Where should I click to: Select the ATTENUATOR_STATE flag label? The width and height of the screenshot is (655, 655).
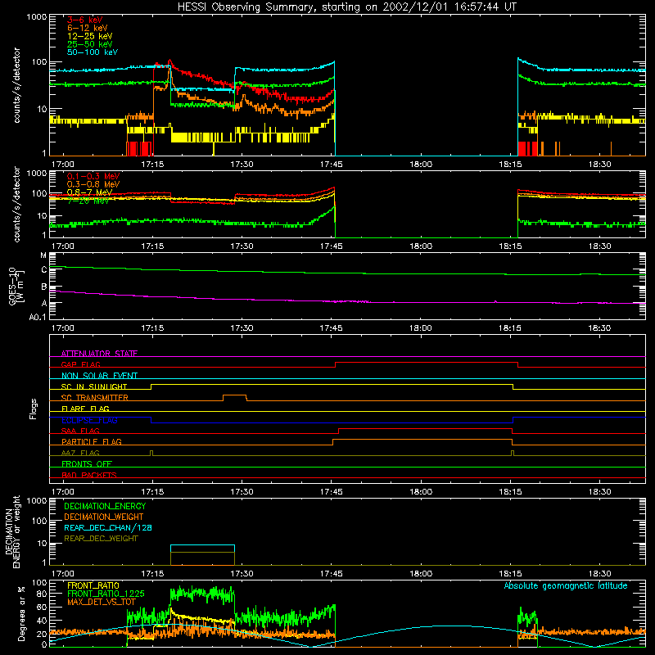point(99,354)
